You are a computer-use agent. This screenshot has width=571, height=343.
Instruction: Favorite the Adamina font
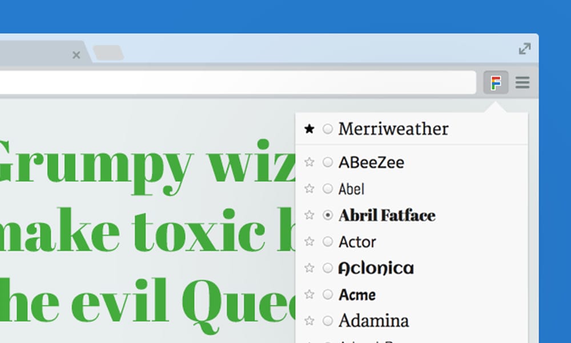pos(309,321)
